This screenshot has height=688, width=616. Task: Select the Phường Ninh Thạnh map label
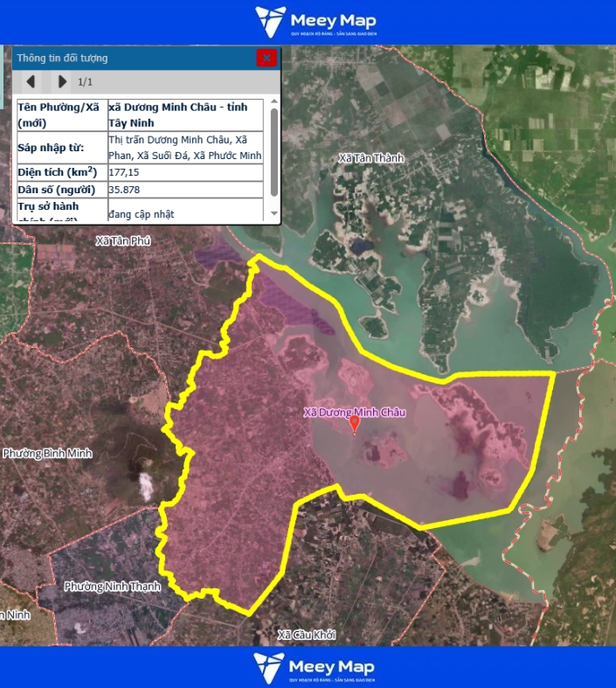pyautogui.click(x=112, y=587)
